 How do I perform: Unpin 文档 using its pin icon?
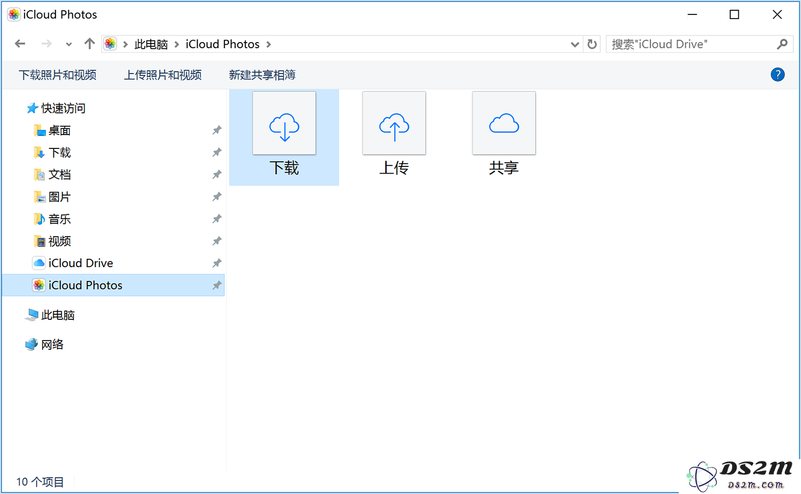tap(217, 175)
